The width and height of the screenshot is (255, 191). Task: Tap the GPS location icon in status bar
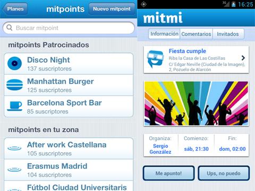(x=143, y=4)
